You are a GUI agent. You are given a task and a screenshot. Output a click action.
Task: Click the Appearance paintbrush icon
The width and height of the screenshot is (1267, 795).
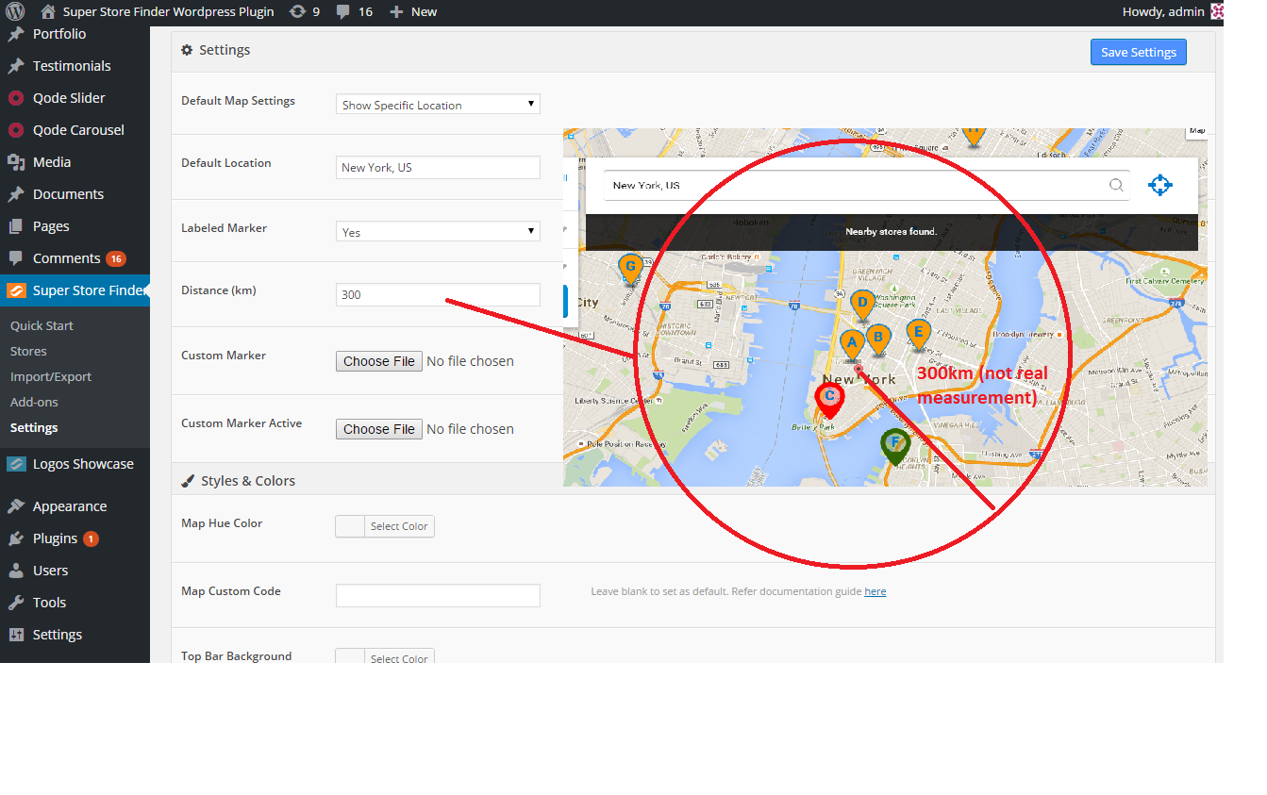click(x=16, y=506)
